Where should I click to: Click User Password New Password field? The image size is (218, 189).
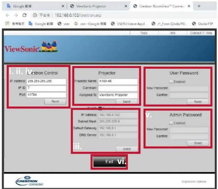point(189,88)
